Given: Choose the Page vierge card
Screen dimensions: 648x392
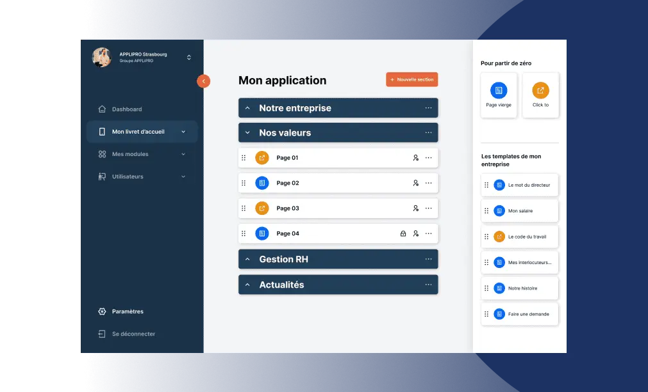Looking at the screenshot, I should pos(499,95).
